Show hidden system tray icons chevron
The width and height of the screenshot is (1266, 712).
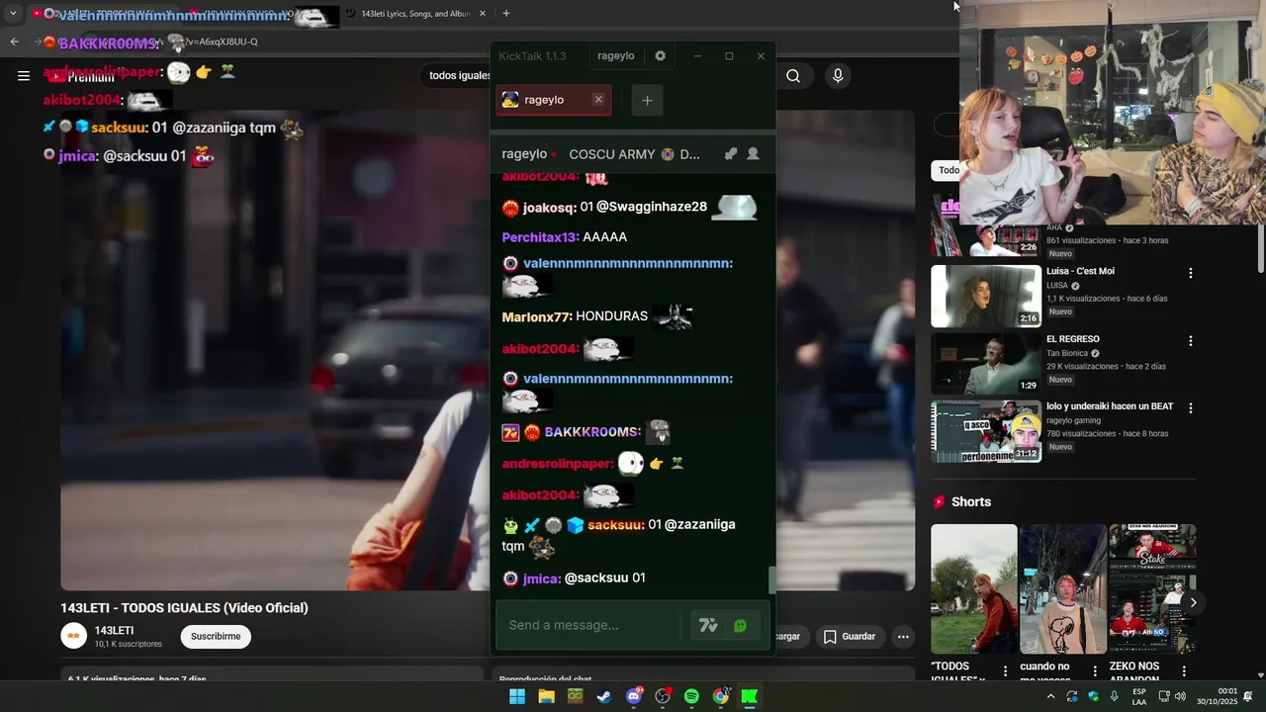[1050, 696]
